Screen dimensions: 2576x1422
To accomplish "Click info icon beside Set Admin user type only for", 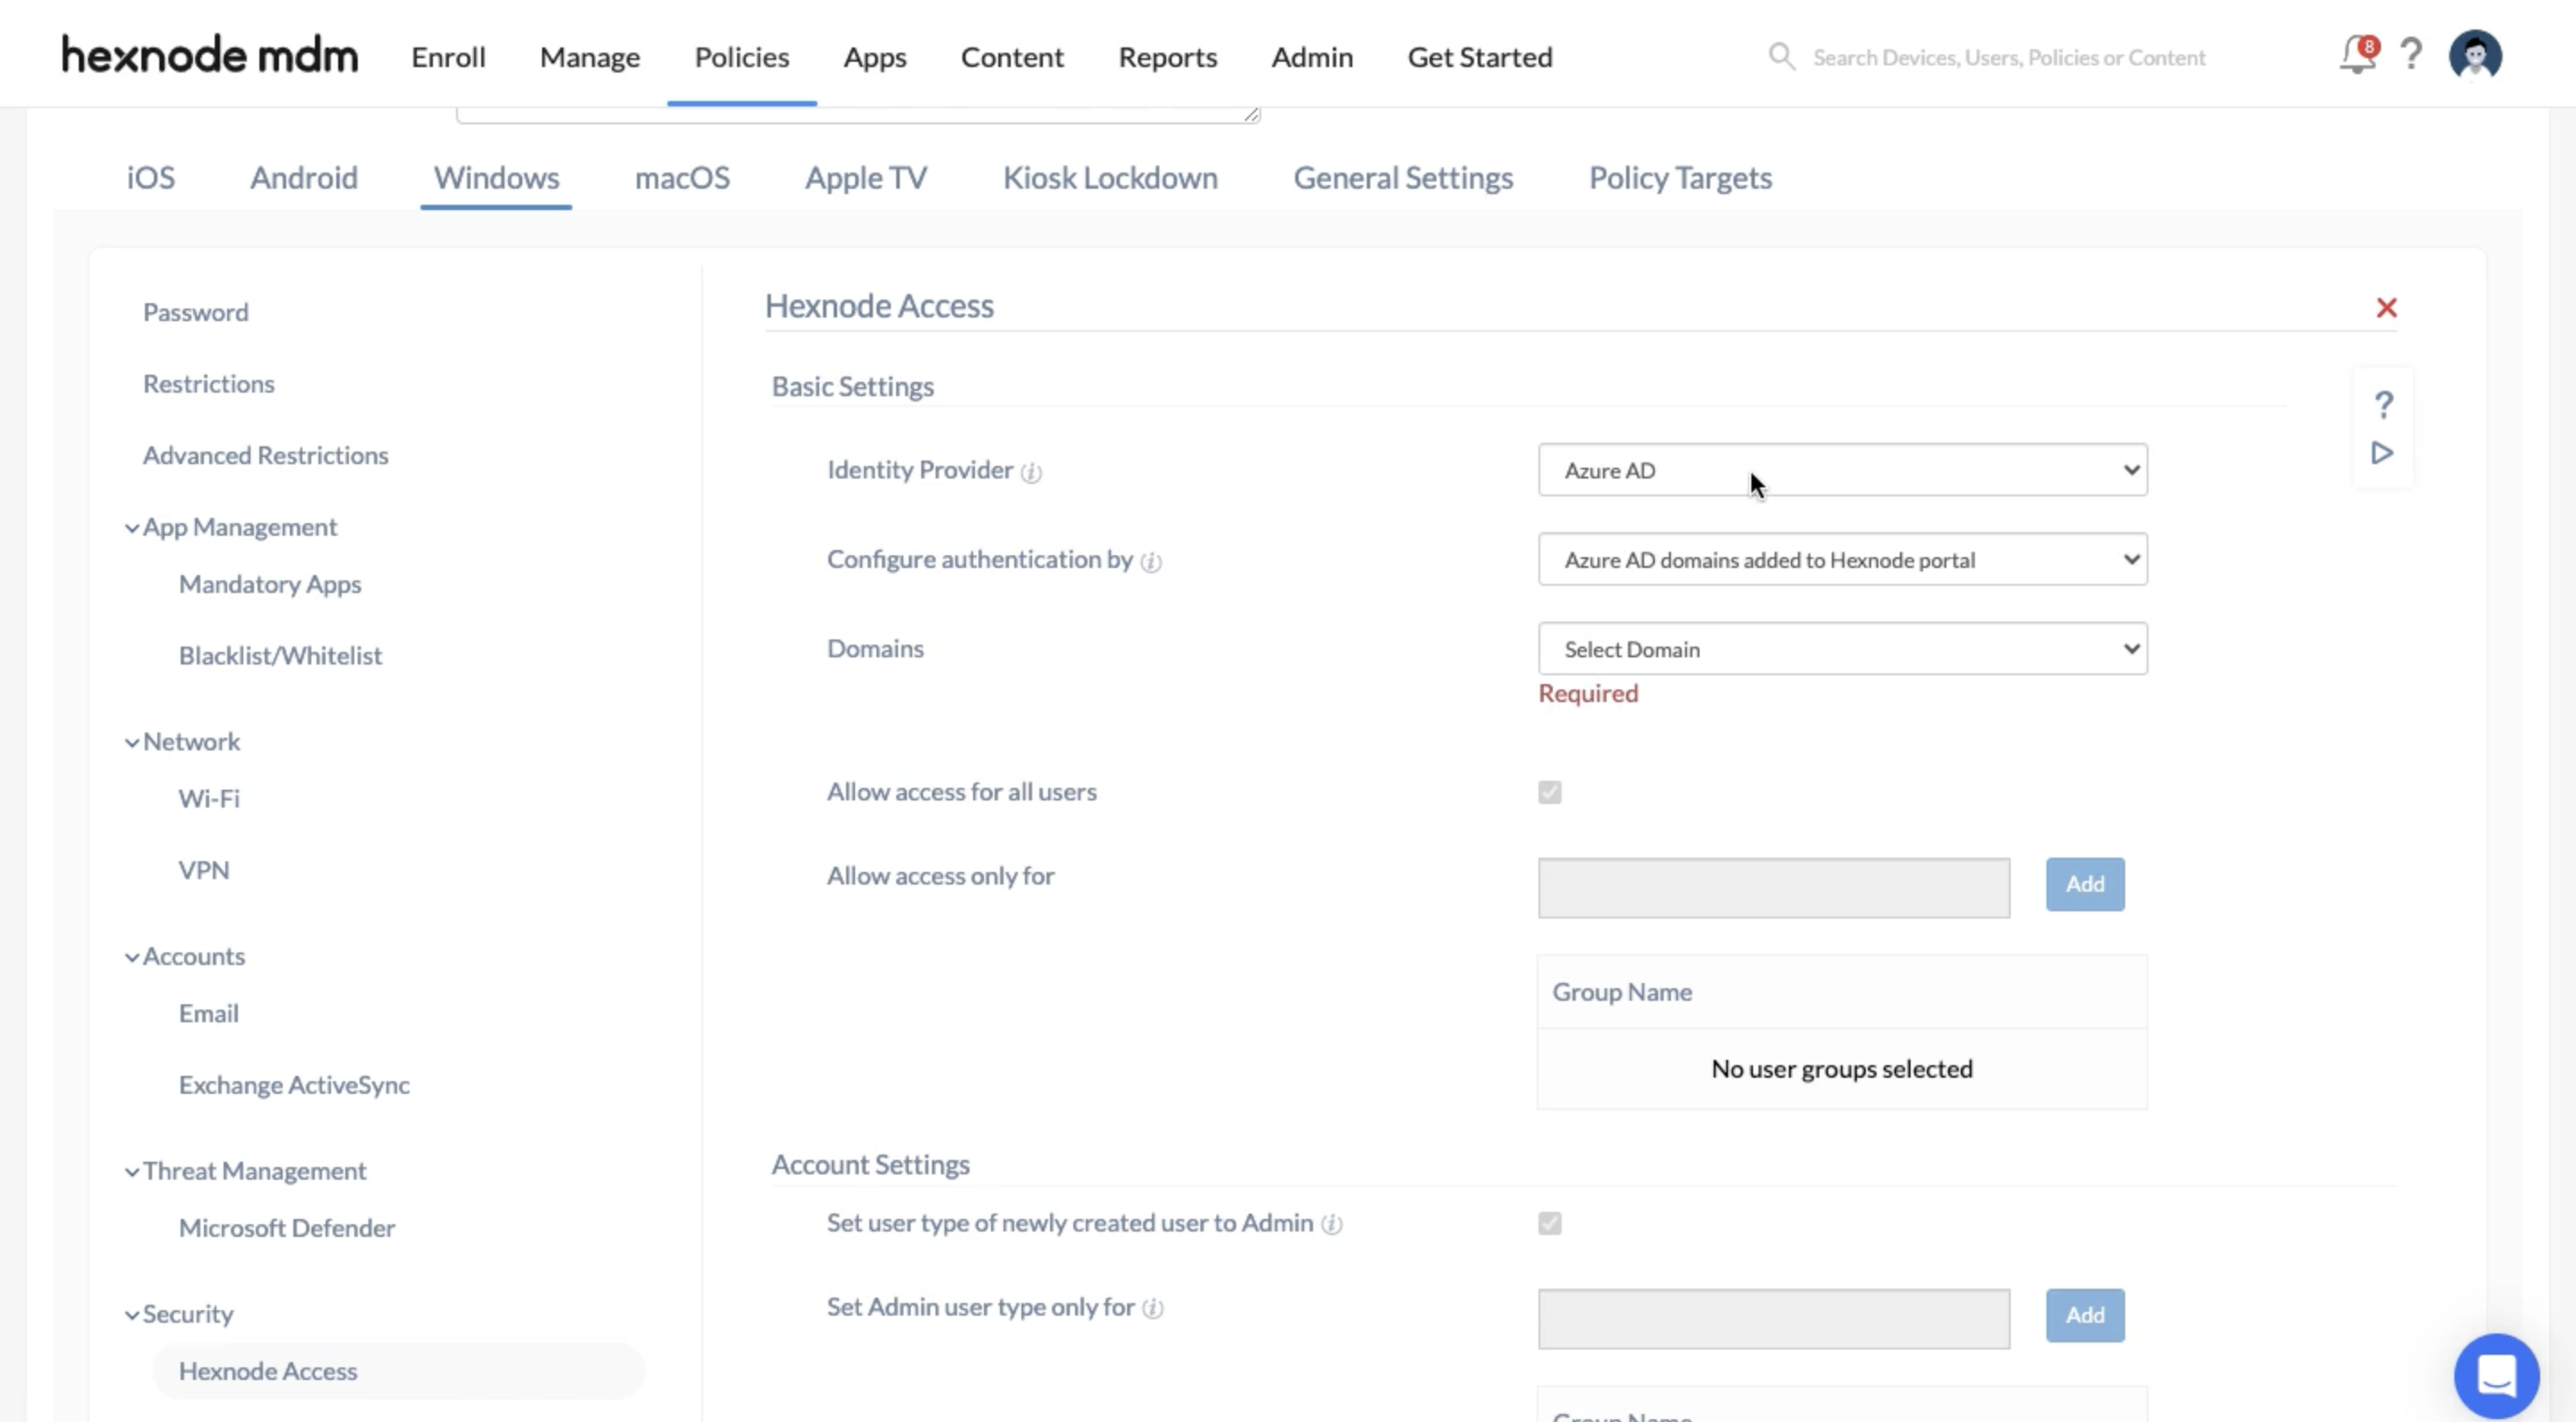I will (x=1153, y=1309).
